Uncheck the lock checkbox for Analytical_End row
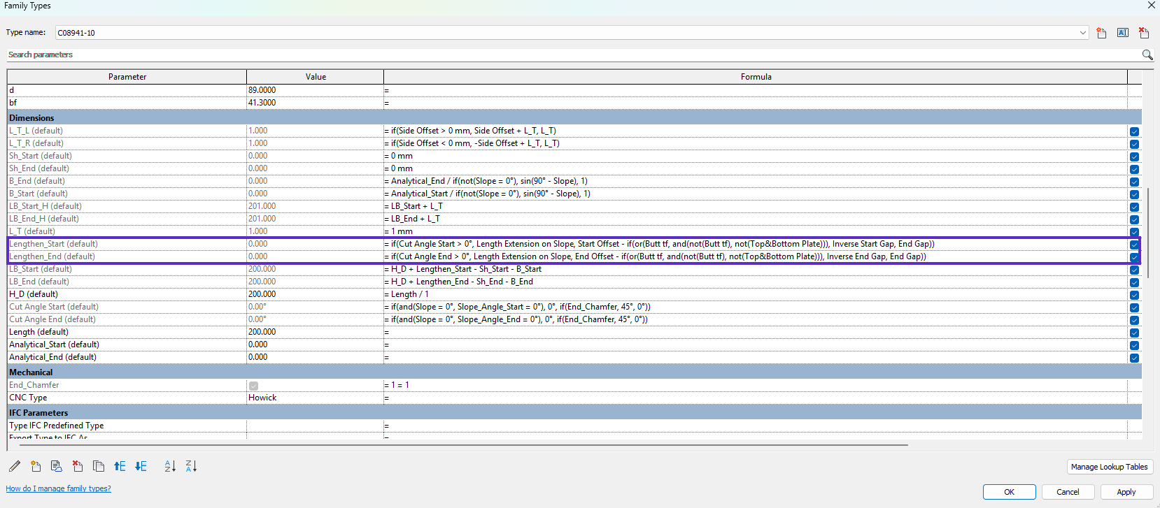The image size is (1160, 508). coord(1134,358)
